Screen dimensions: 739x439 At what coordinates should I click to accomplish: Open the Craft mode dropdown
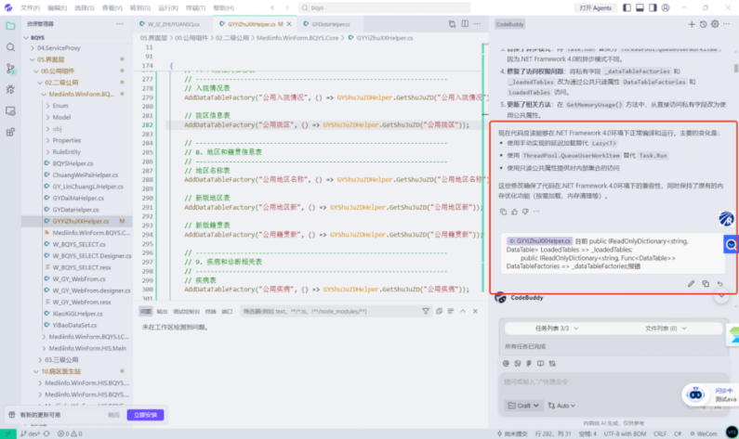coord(523,405)
